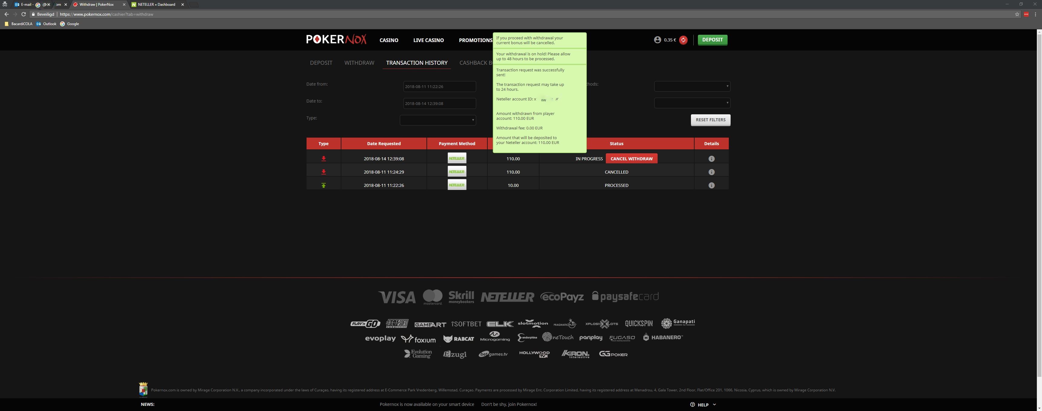Image resolution: width=1042 pixels, height=411 pixels.
Task: Click the red withdraw arrow in 11:24:29 row
Action: [x=324, y=172]
